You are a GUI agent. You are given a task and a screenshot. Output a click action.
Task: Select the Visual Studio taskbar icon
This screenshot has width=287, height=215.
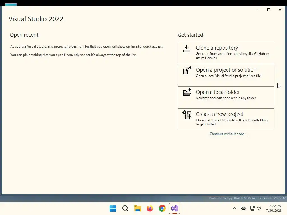[174, 208]
